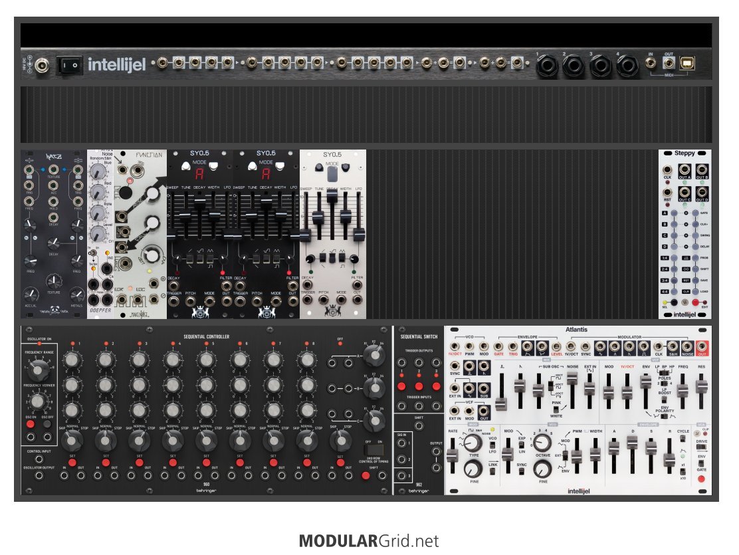739x555 pixels.
Task: Toggle the 3RD ROW CONTROL OF TIMING switch
Action: pos(373,449)
